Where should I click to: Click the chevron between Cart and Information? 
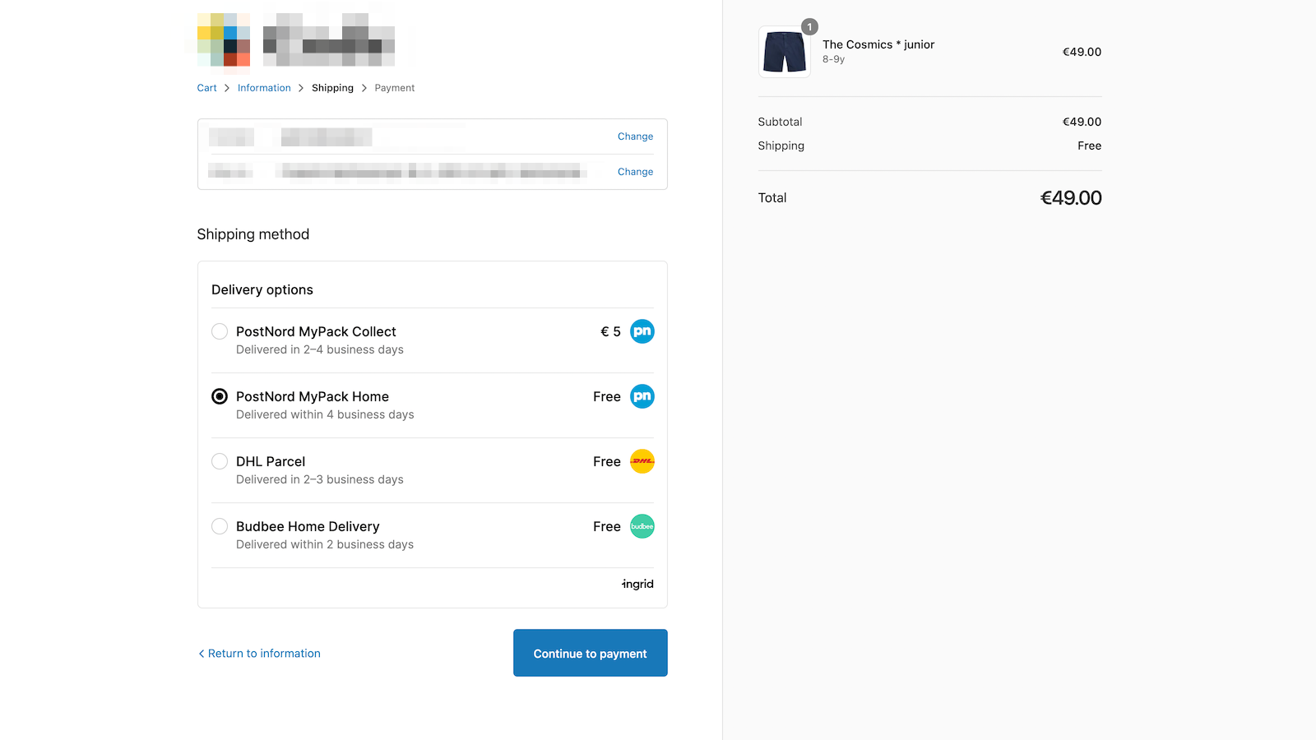tap(225, 87)
